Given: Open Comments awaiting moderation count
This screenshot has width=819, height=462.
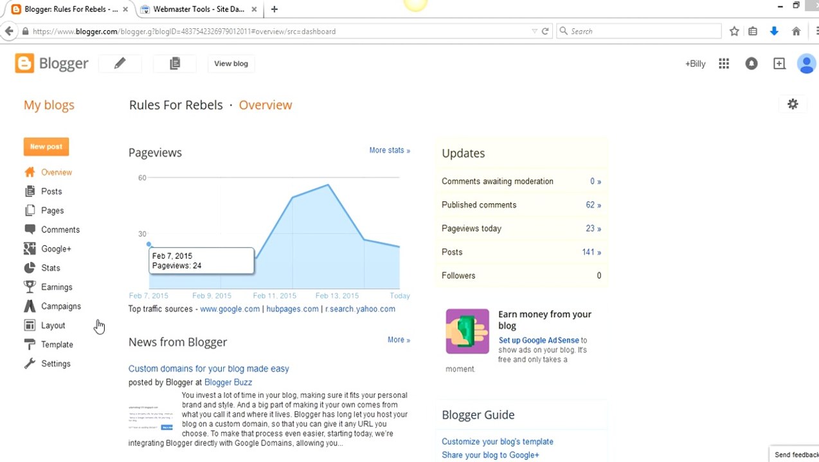Looking at the screenshot, I should (595, 181).
